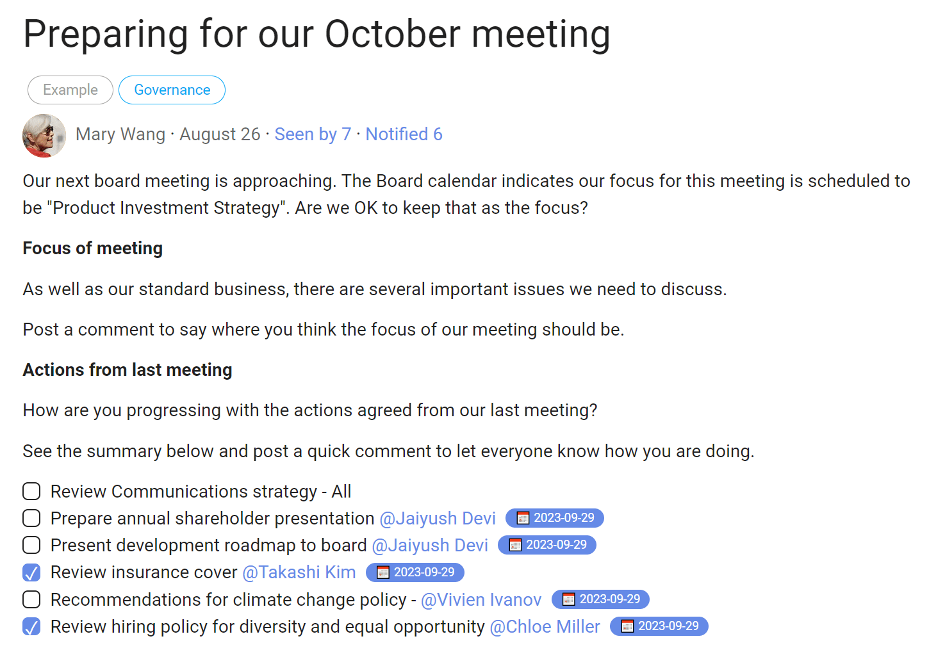
Task: Open @Vivien Ivanov mention link
Action: (481, 599)
